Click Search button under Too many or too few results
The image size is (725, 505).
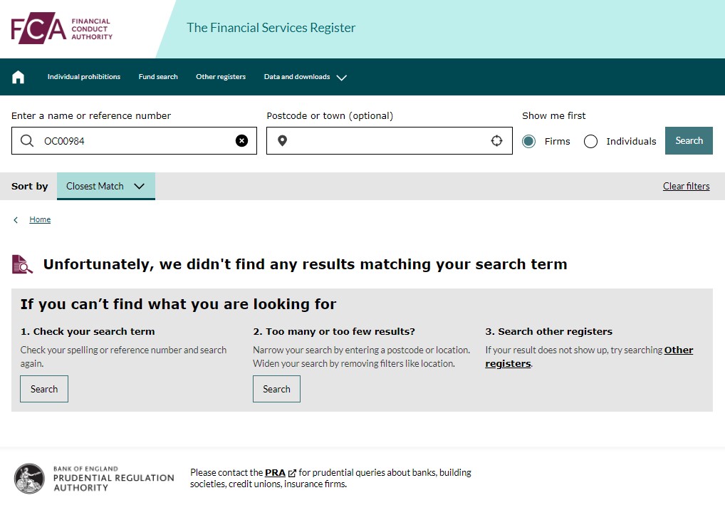coord(276,389)
